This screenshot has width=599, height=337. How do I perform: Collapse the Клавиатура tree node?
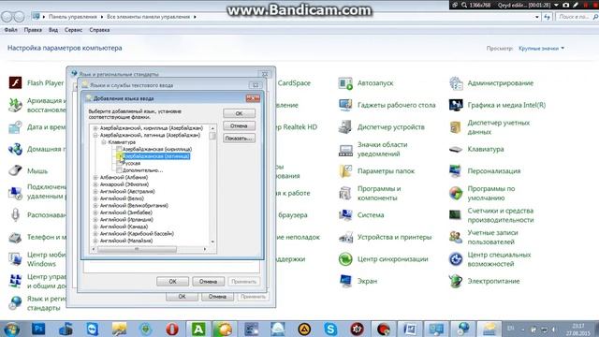[x=104, y=142]
